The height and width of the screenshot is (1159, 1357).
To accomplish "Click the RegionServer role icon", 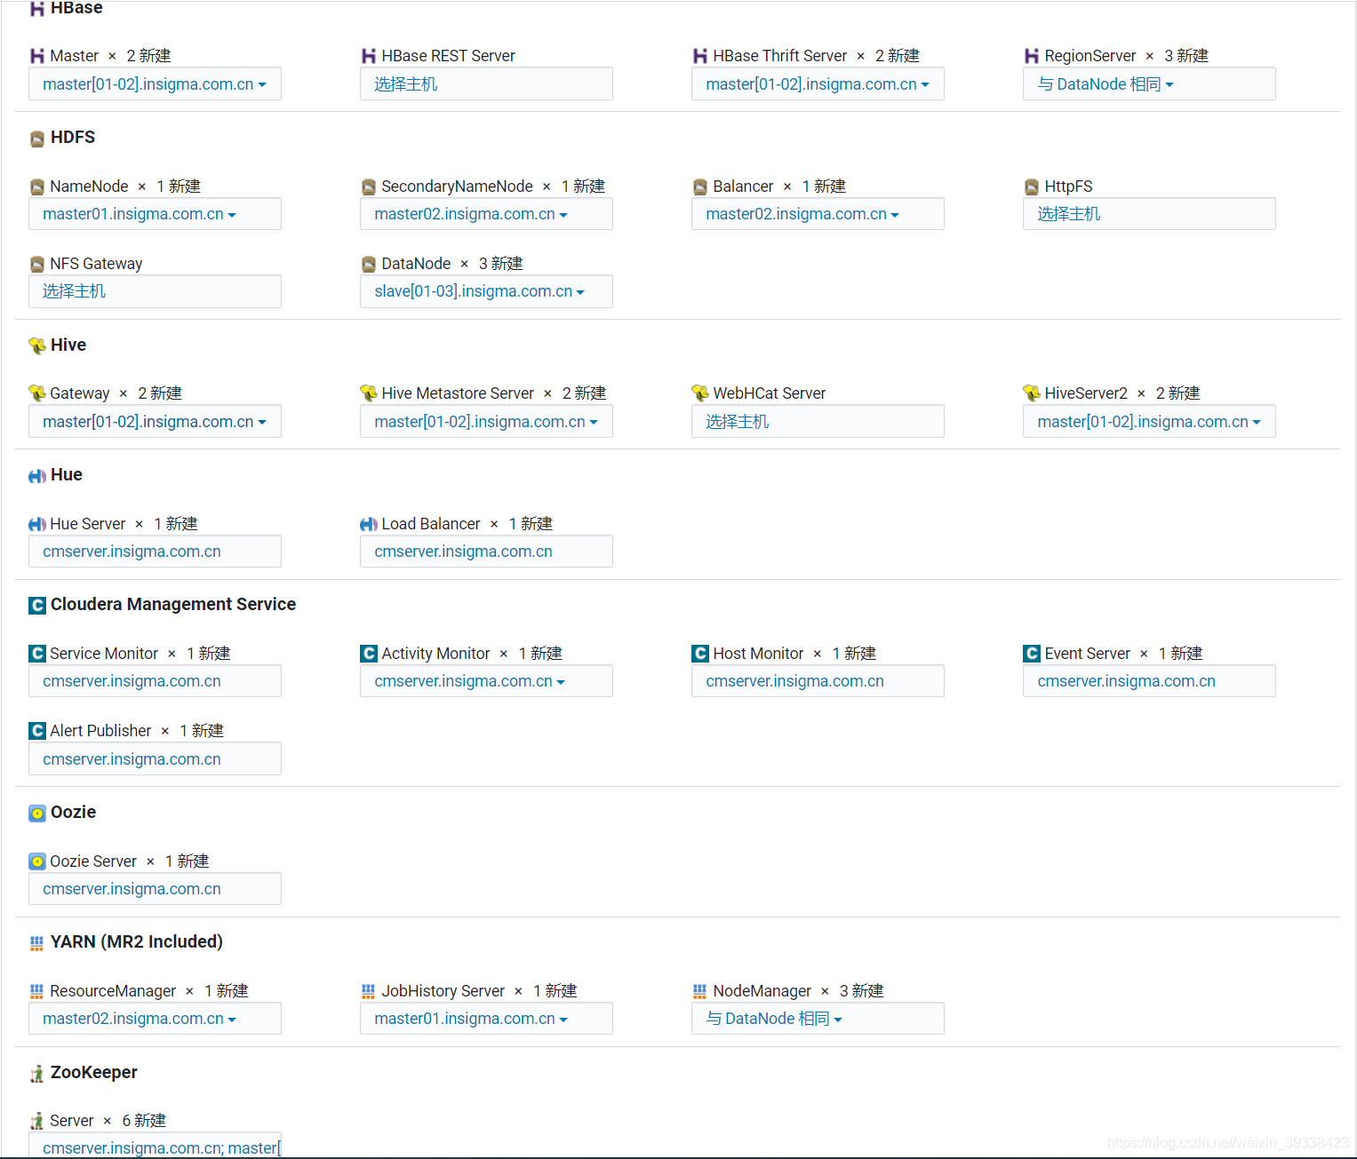I will tap(1032, 56).
